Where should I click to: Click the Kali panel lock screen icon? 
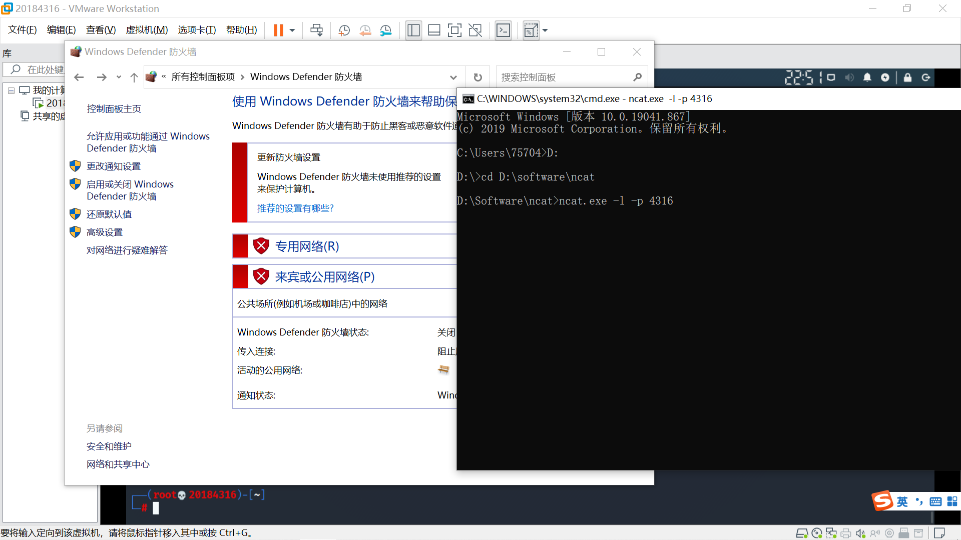click(907, 77)
